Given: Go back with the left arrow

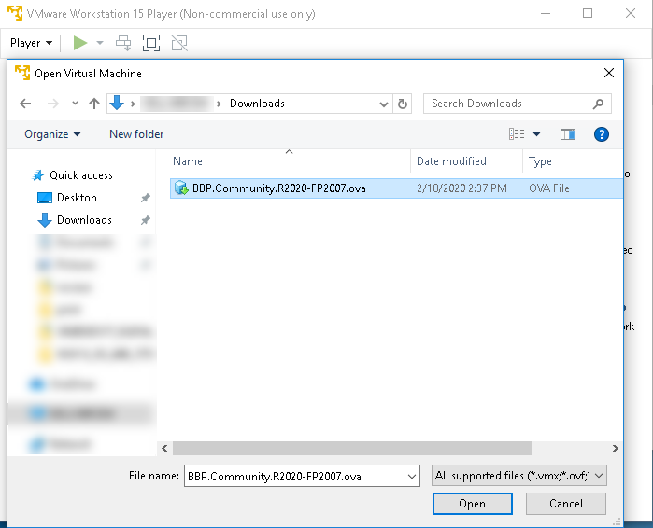Looking at the screenshot, I should pos(25,104).
